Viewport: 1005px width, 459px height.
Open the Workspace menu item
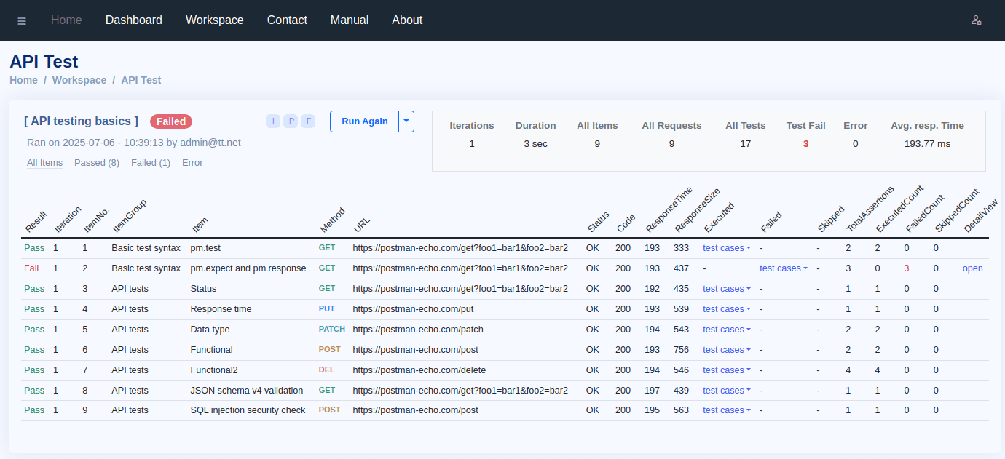click(x=215, y=20)
